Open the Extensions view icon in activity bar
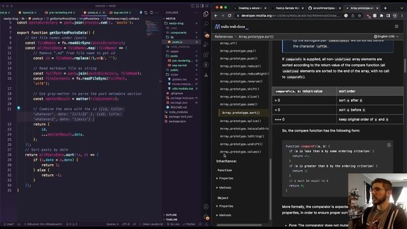 206,55
